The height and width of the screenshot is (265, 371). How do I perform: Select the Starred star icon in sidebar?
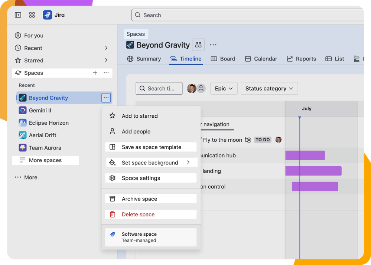[x=18, y=60]
